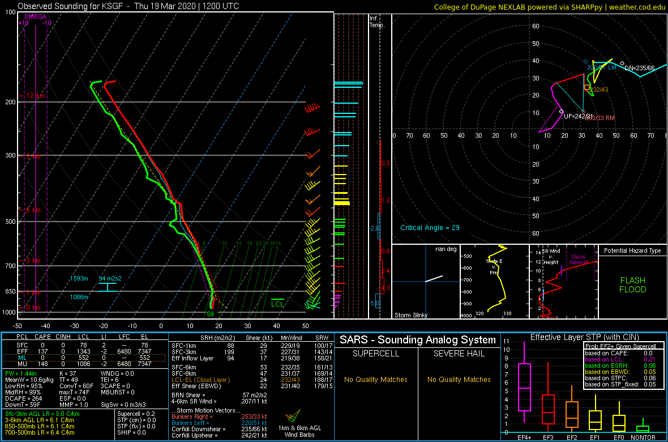Click the 94 m2s2 inflow SRH label

pyautogui.click(x=110, y=278)
